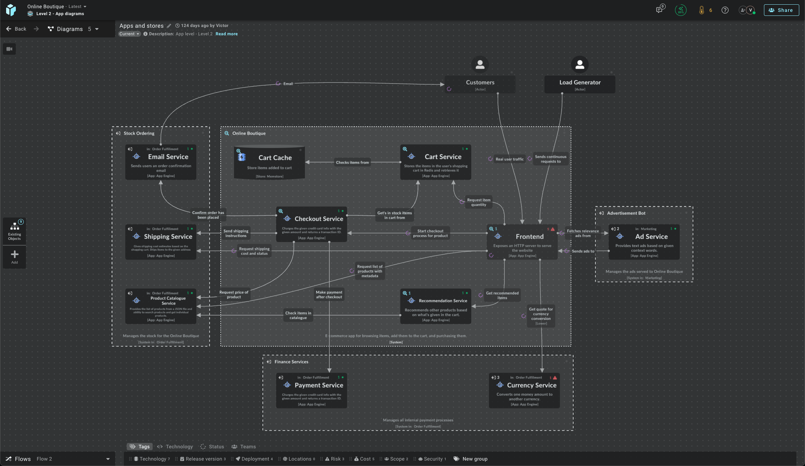Image resolution: width=805 pixels, height=466 pixels.
Task: Open the help question mark icon
Action: coord(725,10)
